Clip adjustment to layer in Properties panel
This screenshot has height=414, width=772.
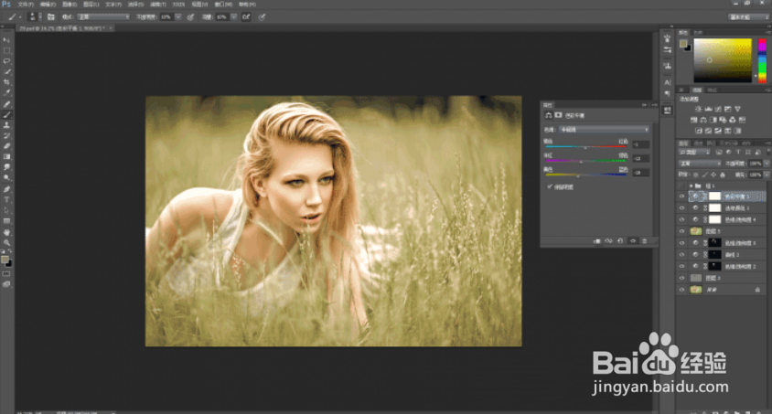[596, 241]
